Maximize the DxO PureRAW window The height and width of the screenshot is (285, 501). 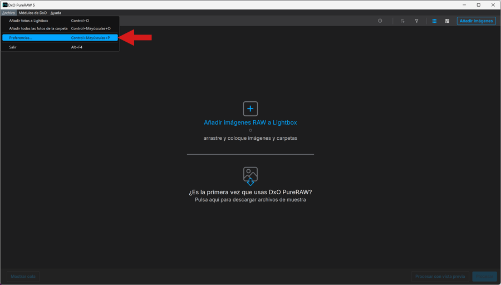(x=479, y=5)
